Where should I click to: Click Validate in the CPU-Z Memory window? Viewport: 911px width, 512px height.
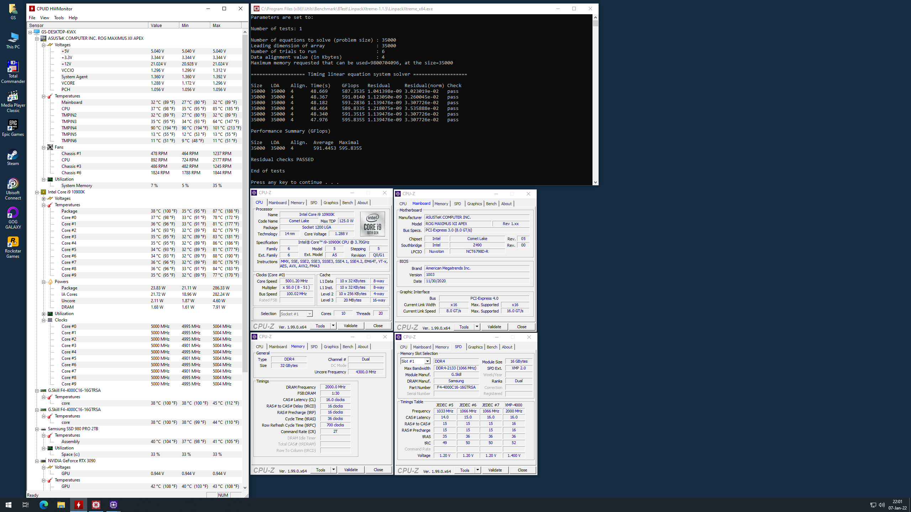[351, 470]
